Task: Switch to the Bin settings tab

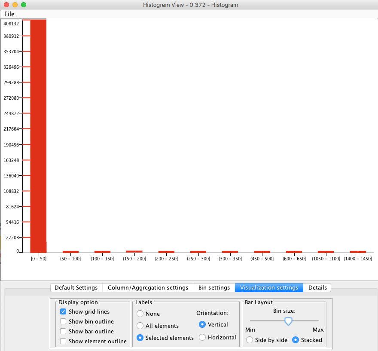Action: (x=214, y=287)
